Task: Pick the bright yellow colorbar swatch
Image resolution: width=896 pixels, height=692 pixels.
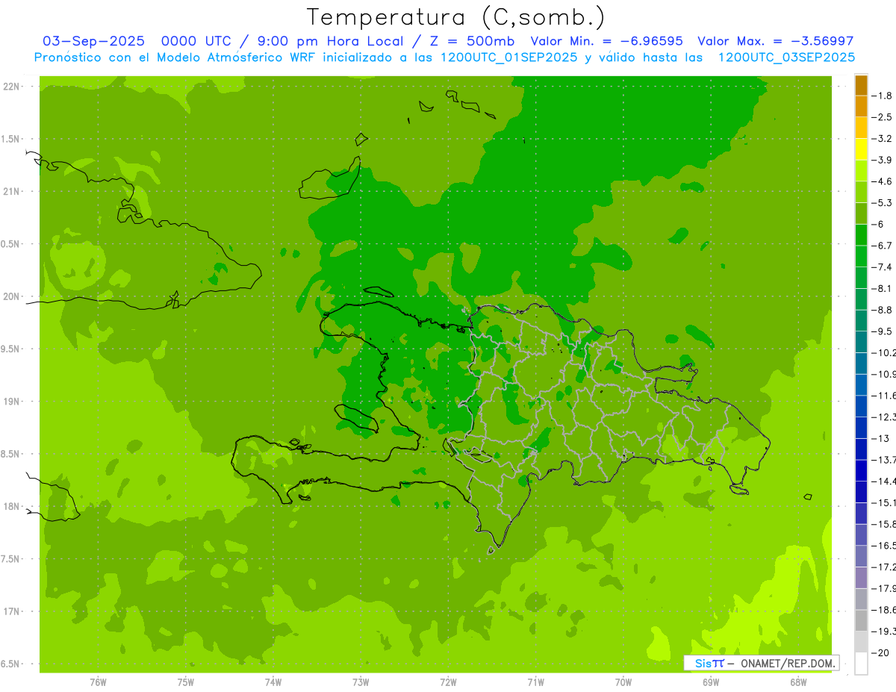Action: click(861, 149)
